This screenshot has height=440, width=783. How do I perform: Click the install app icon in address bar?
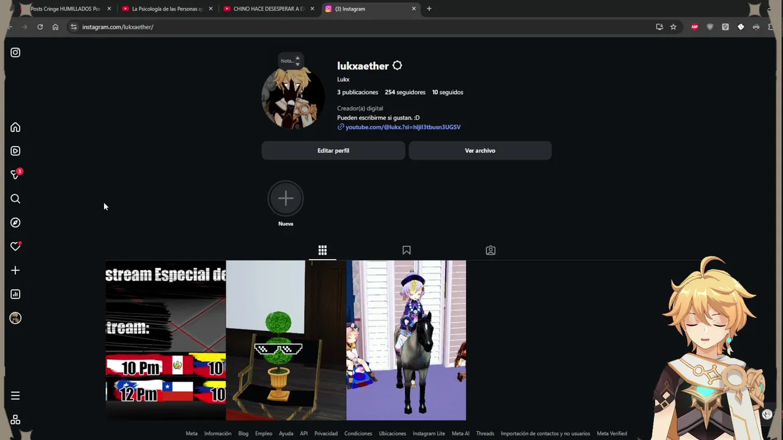(659, 27)
